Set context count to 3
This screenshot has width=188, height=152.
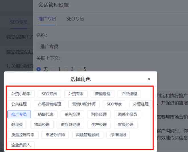click(66, 69)
